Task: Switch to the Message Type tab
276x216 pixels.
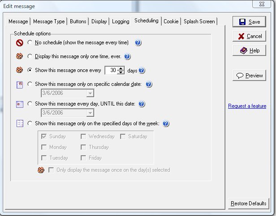Action: pyautogui.click(x=49, y=21)
